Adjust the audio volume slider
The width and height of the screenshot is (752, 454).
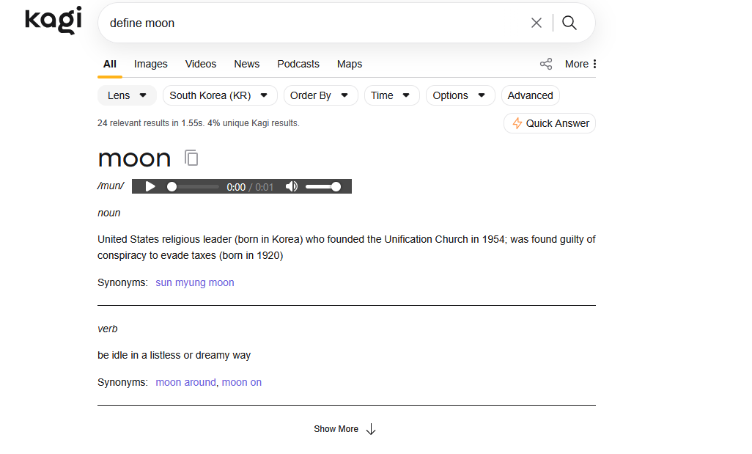(x=322, y=186)
